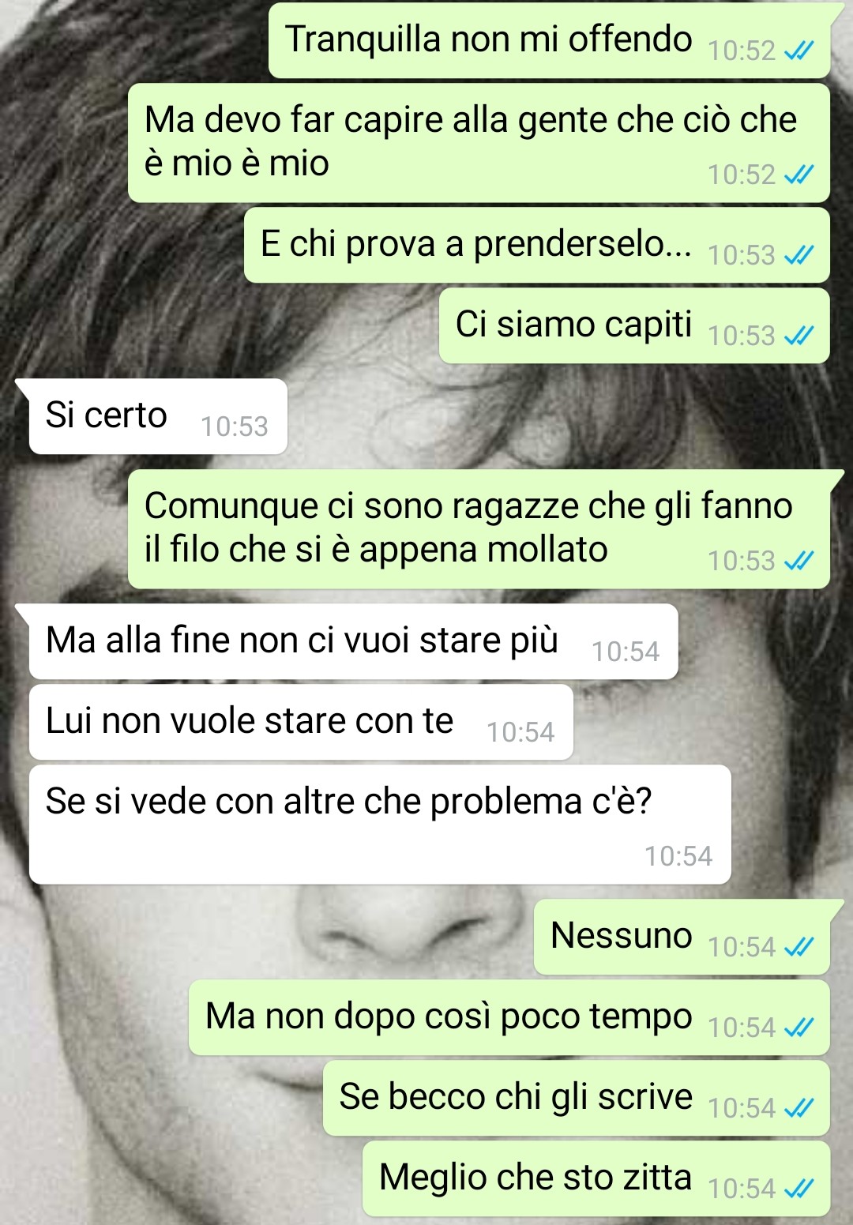
Task: Tap read-receipt ticks on 'Tranquilla non mi offendo'
Action: coord(799,51)
